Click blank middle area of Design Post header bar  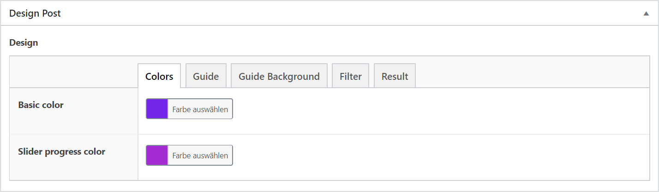[x=351, y=13]
